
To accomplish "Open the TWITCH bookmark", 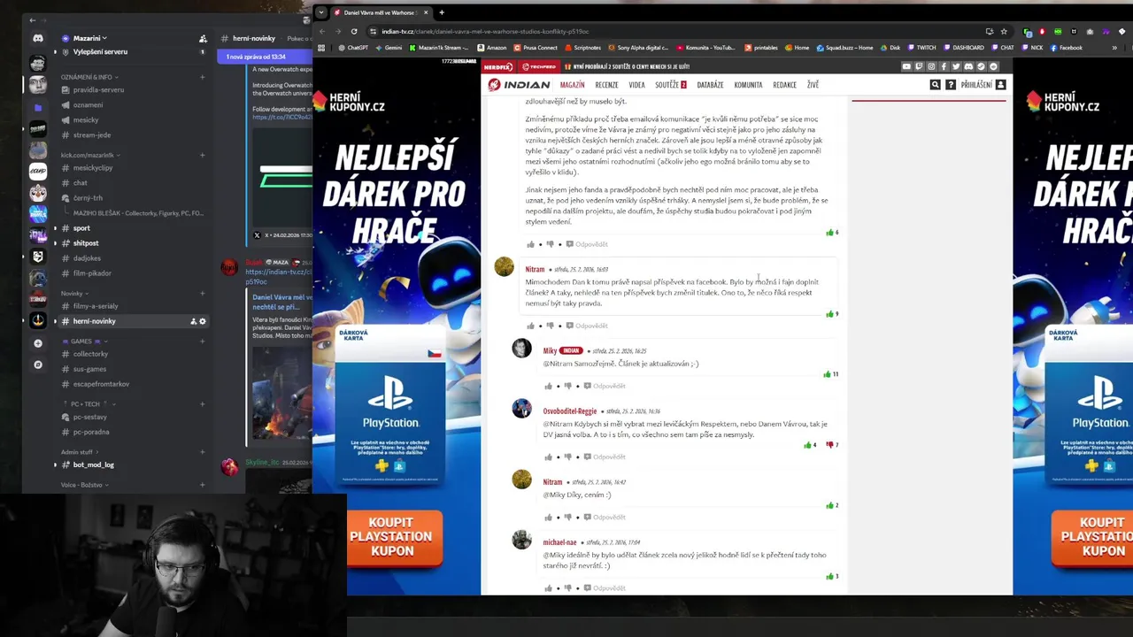I will click(921, 48).
